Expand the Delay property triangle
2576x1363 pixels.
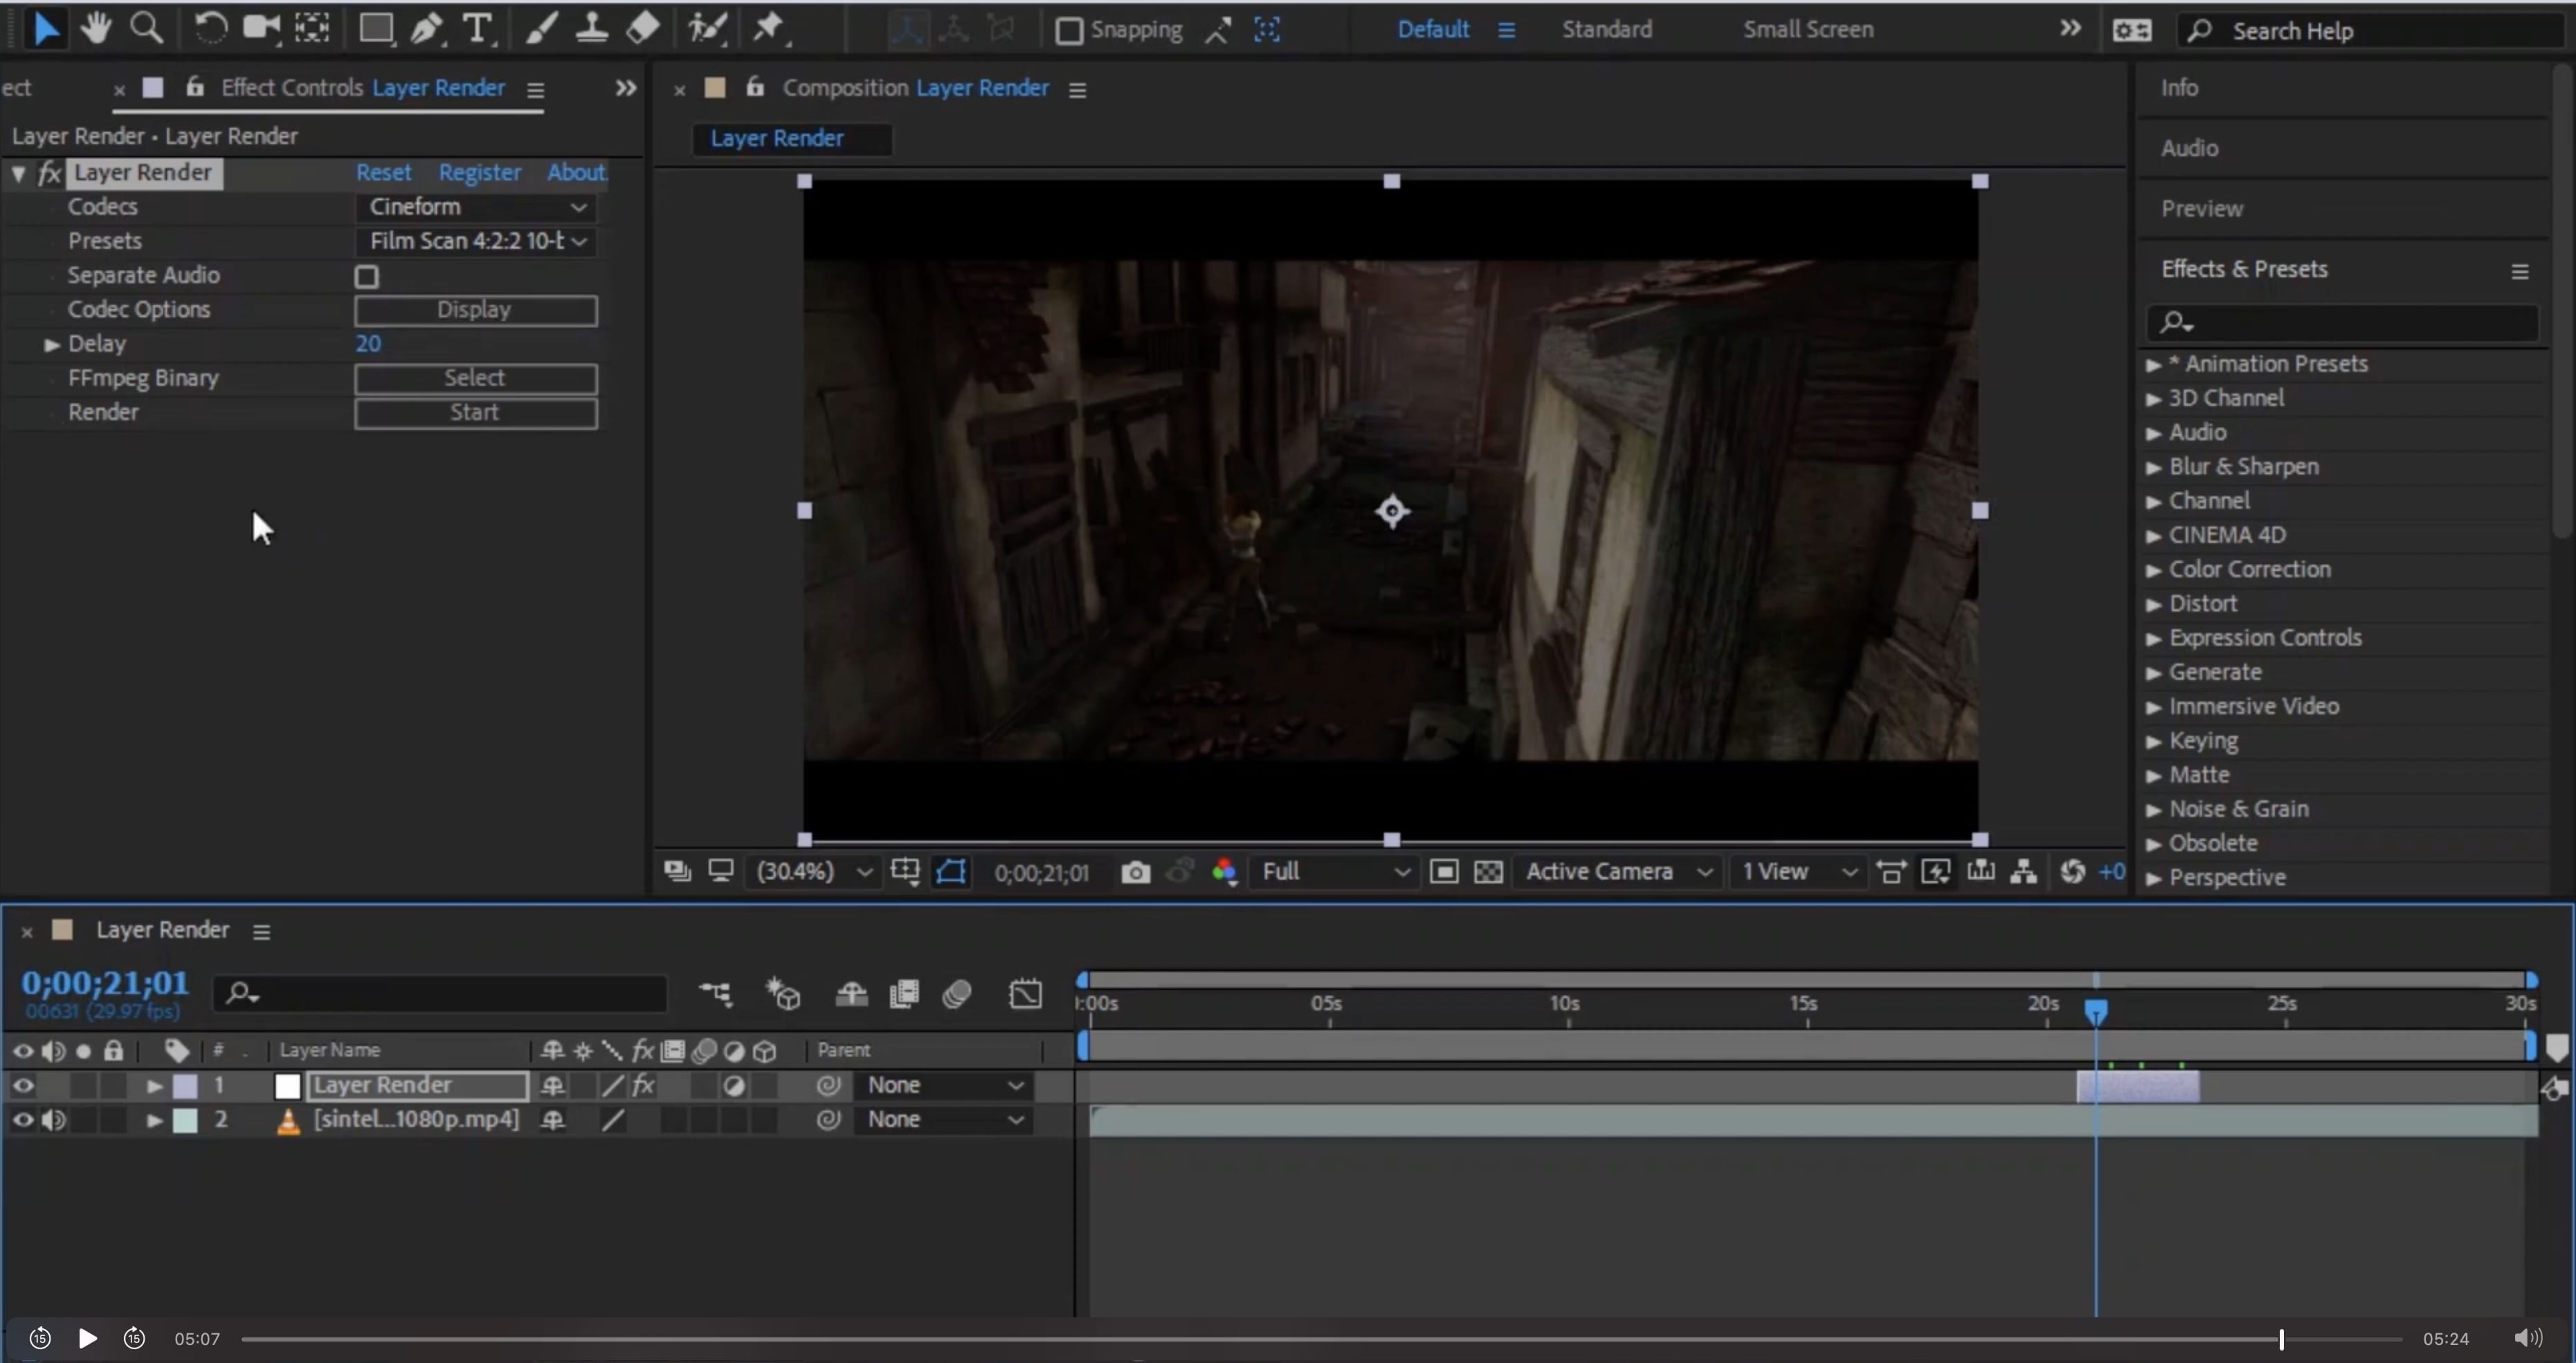pyautogui.click(x=52, y=344)
